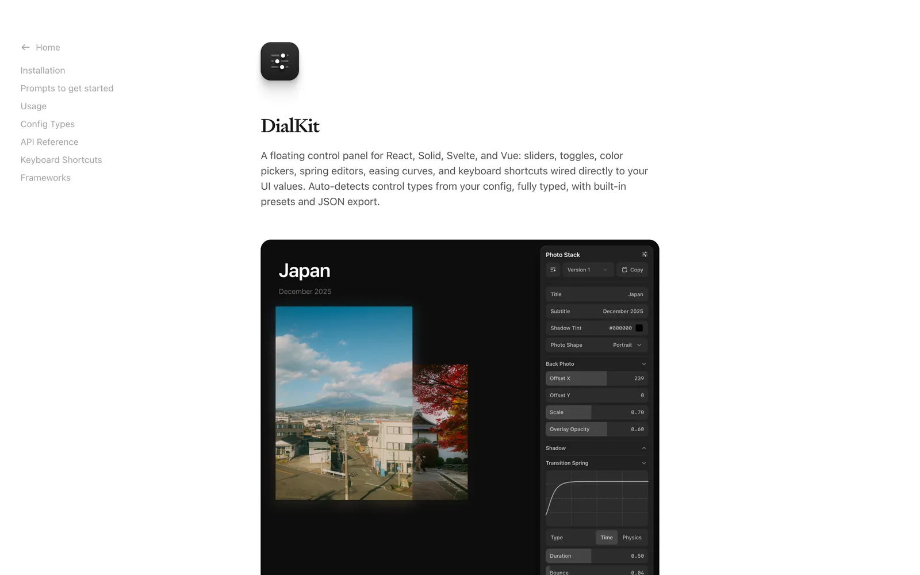Click the Photo Stack panel collapse icon
The image size is (920, 575).
pyautogui.click(x=645, y=254)
